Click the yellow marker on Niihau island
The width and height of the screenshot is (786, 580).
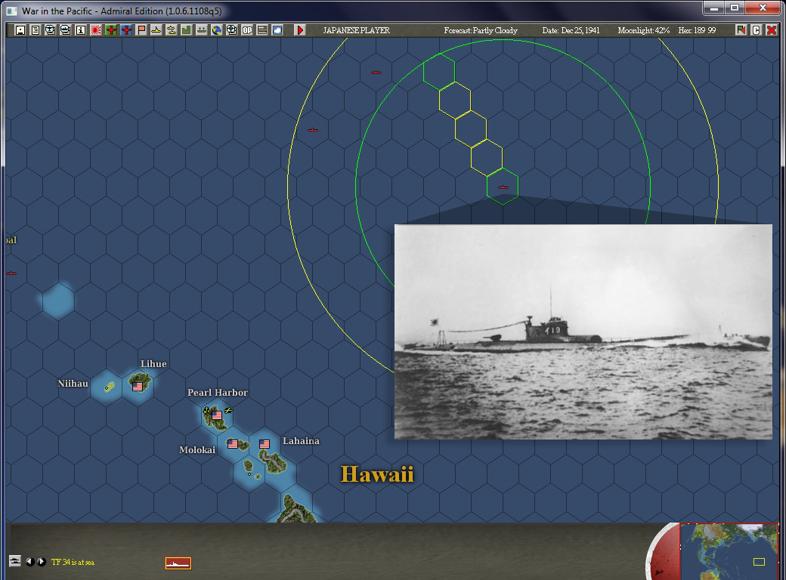(109, 386)
